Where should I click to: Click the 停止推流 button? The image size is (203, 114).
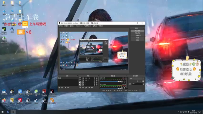click(137, 31)
